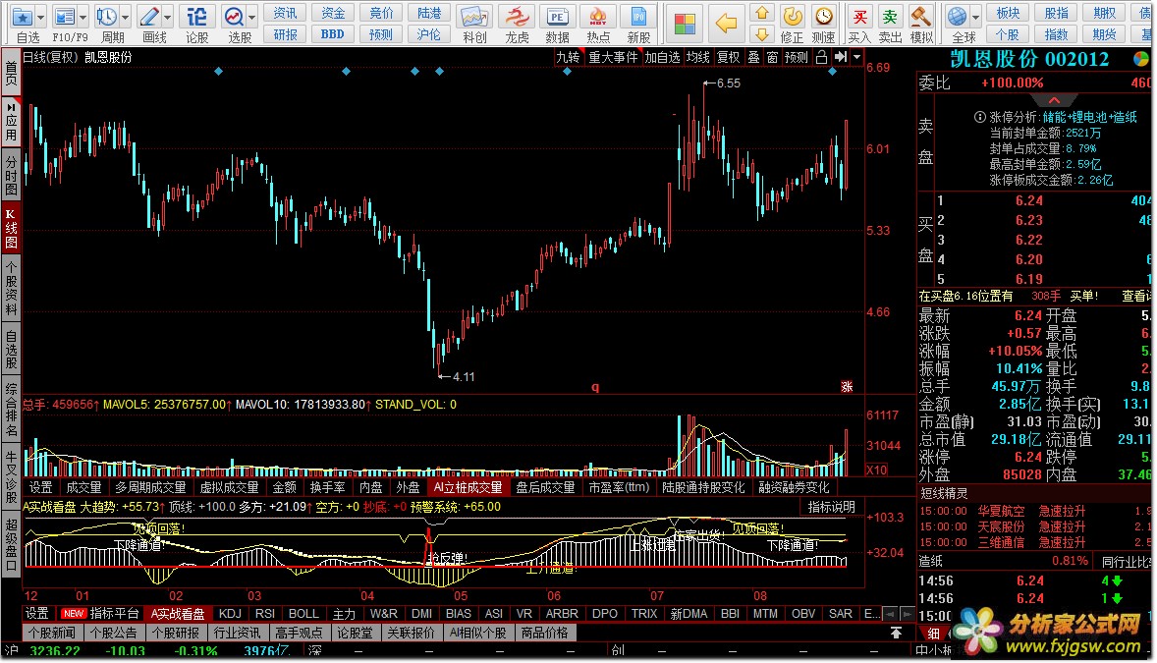Switch to the 分时图 sidebar tab
Viewport: 1157px width, 663px height.
pyautogui.click(x=11, y=175)
